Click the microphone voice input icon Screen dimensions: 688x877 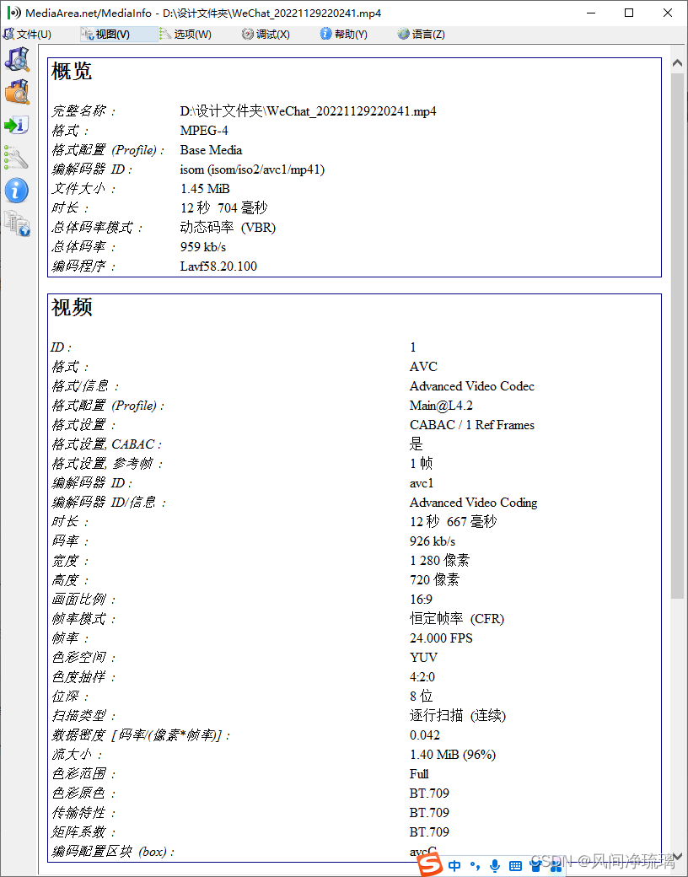coord(494,866)
